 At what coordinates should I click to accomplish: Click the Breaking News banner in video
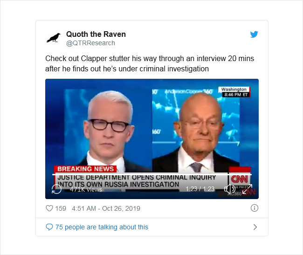(85, 169)
